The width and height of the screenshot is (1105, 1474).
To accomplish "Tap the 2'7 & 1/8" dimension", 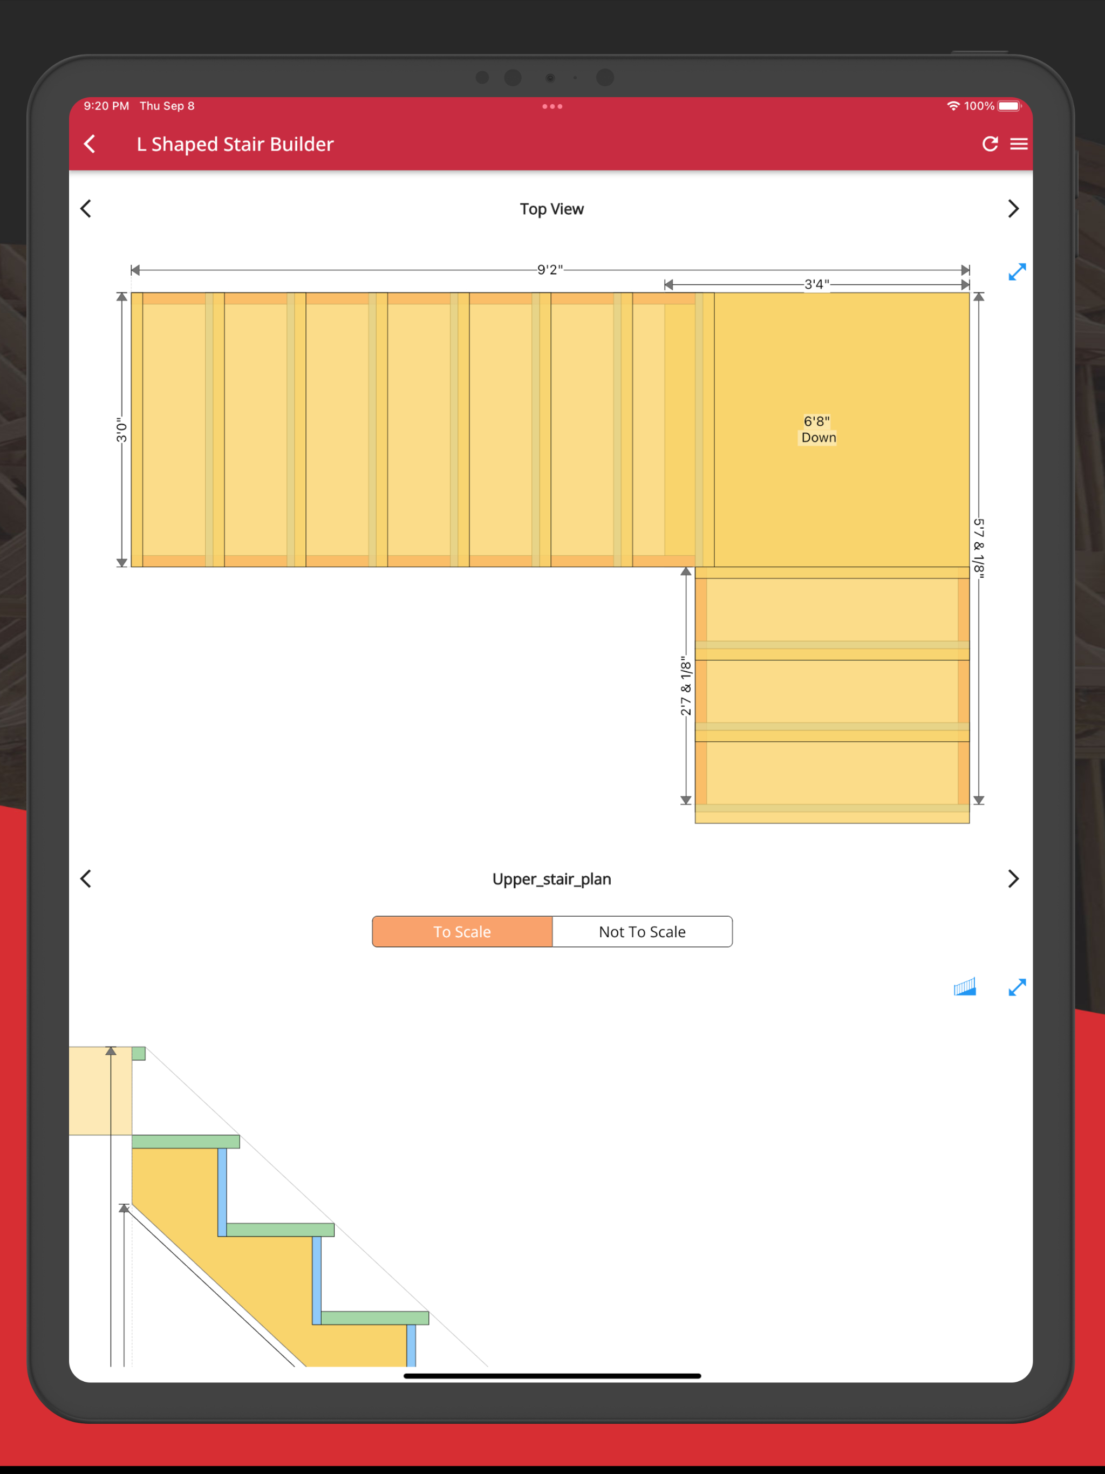I will (686, 686).
